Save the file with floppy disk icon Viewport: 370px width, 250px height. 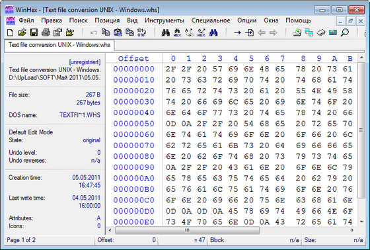point(34,32)
